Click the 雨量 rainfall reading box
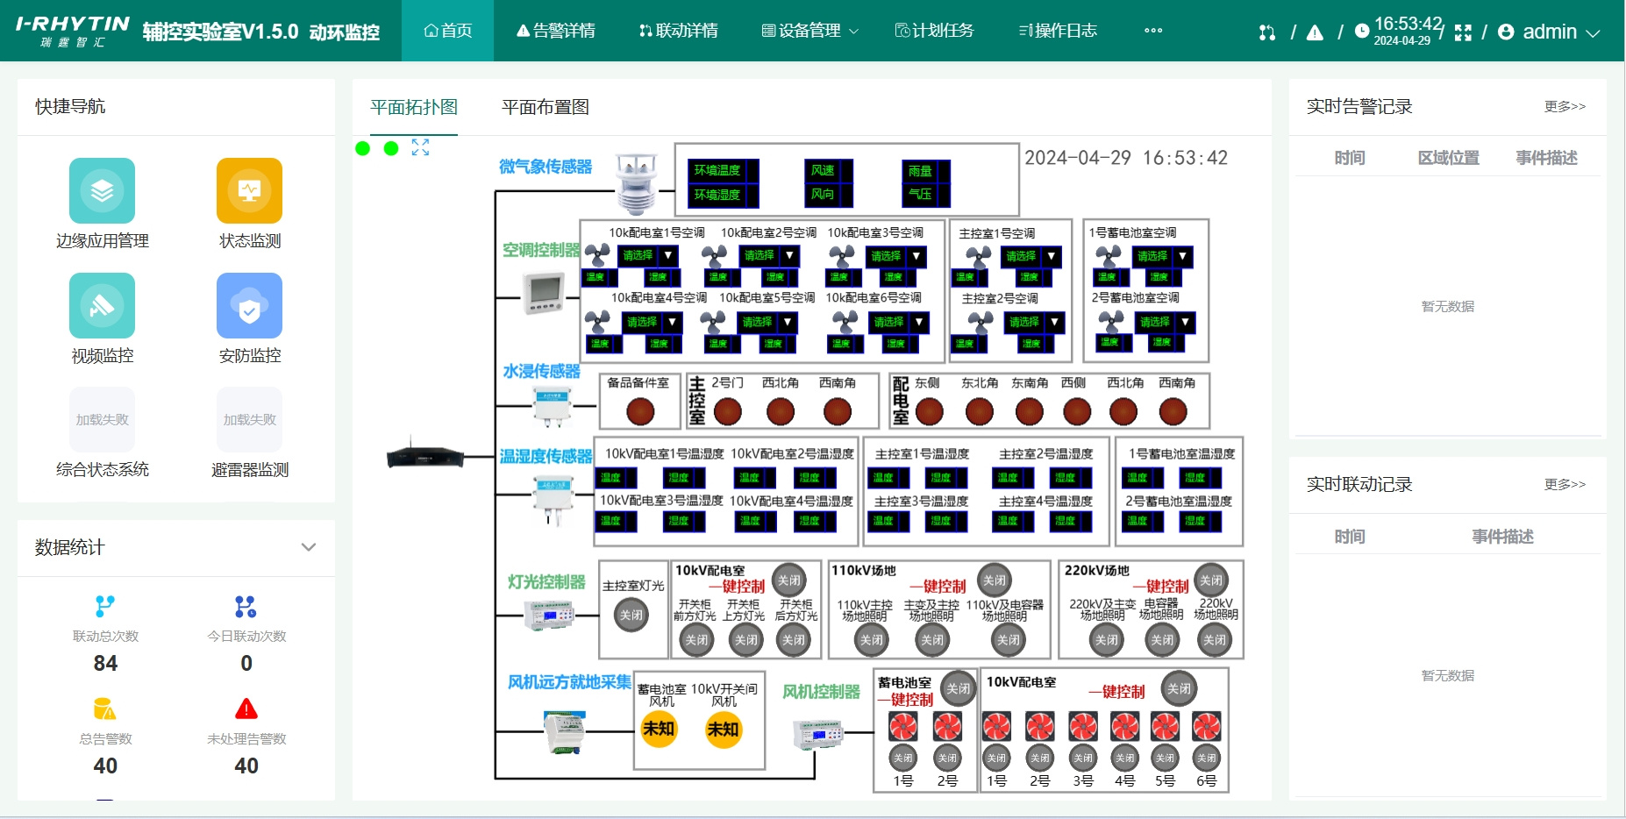The image size is (1626, 819). [926, 170]
